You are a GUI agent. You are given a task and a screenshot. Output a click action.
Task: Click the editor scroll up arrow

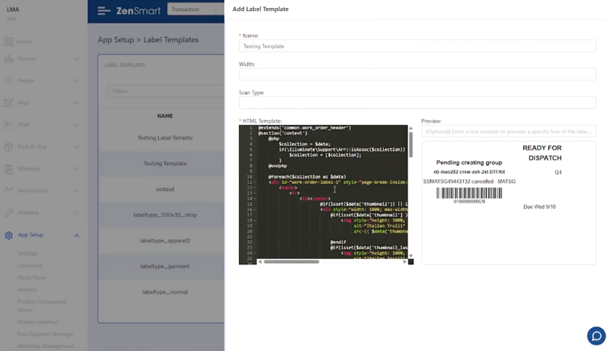click(410, 128)
